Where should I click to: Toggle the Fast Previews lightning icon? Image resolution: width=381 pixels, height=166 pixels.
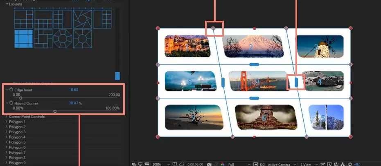point(330,164)
